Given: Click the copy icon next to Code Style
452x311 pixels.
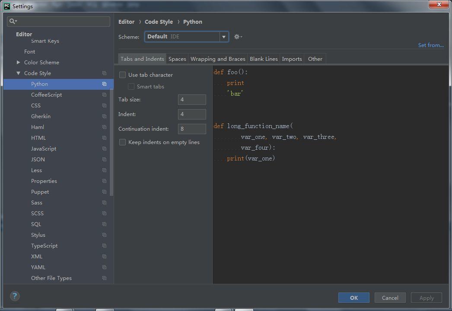Looking at the screenshot, I should [x=104, y=73].
